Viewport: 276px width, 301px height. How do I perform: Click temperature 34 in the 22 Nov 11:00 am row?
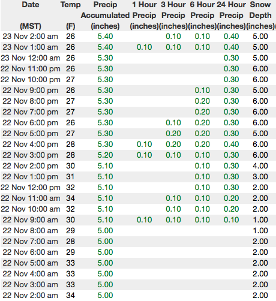click(x=70, y=198)
